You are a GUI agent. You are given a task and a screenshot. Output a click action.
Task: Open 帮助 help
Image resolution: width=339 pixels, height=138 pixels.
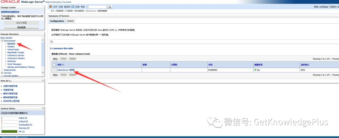[x=83, y=7]
